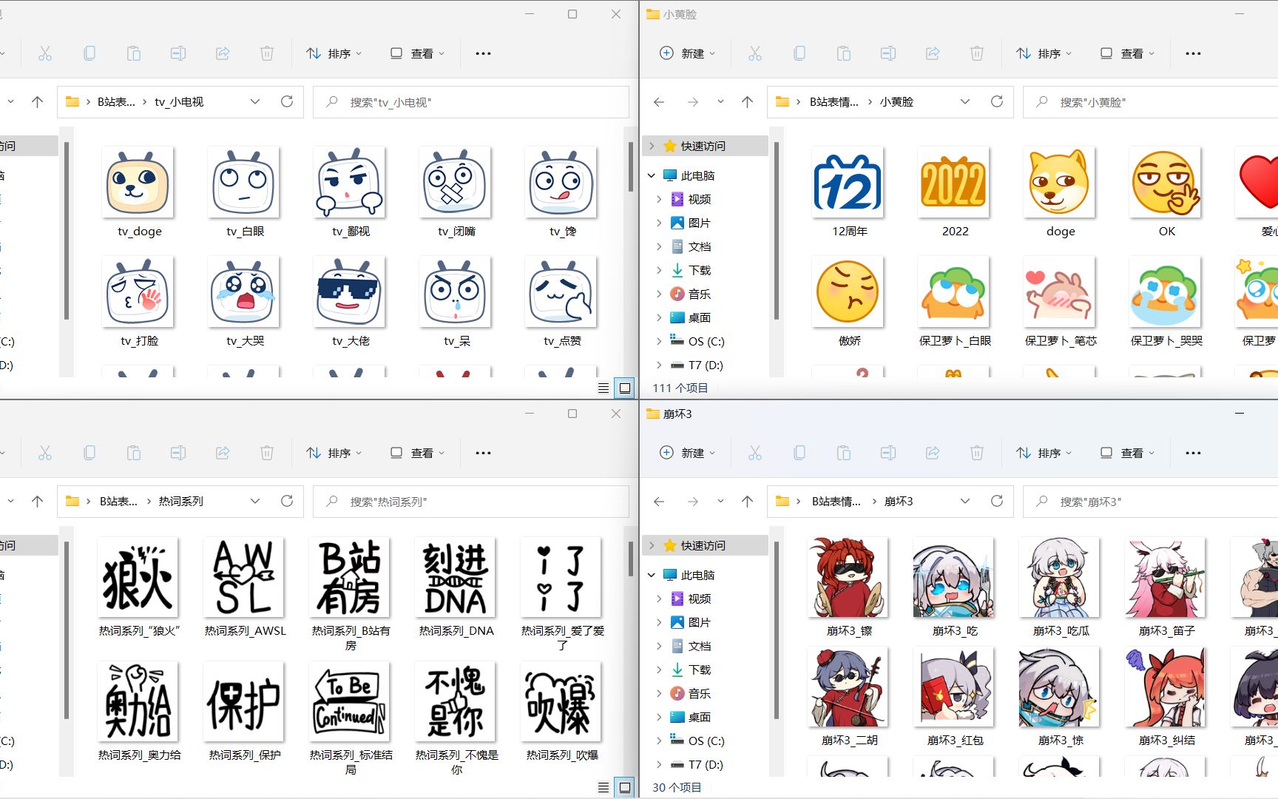Switch to details view in tv_小电视 window
Viewport: 1278px width, 799px height.
click(x=603, y=388)
